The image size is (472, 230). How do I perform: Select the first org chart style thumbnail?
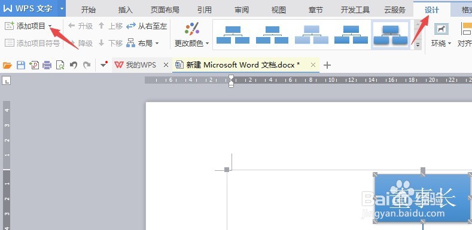[x=233, y=35]
